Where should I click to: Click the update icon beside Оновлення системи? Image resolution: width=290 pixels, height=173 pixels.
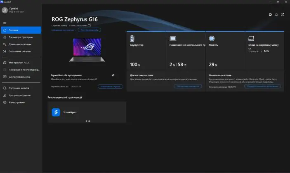click(5, 51)
